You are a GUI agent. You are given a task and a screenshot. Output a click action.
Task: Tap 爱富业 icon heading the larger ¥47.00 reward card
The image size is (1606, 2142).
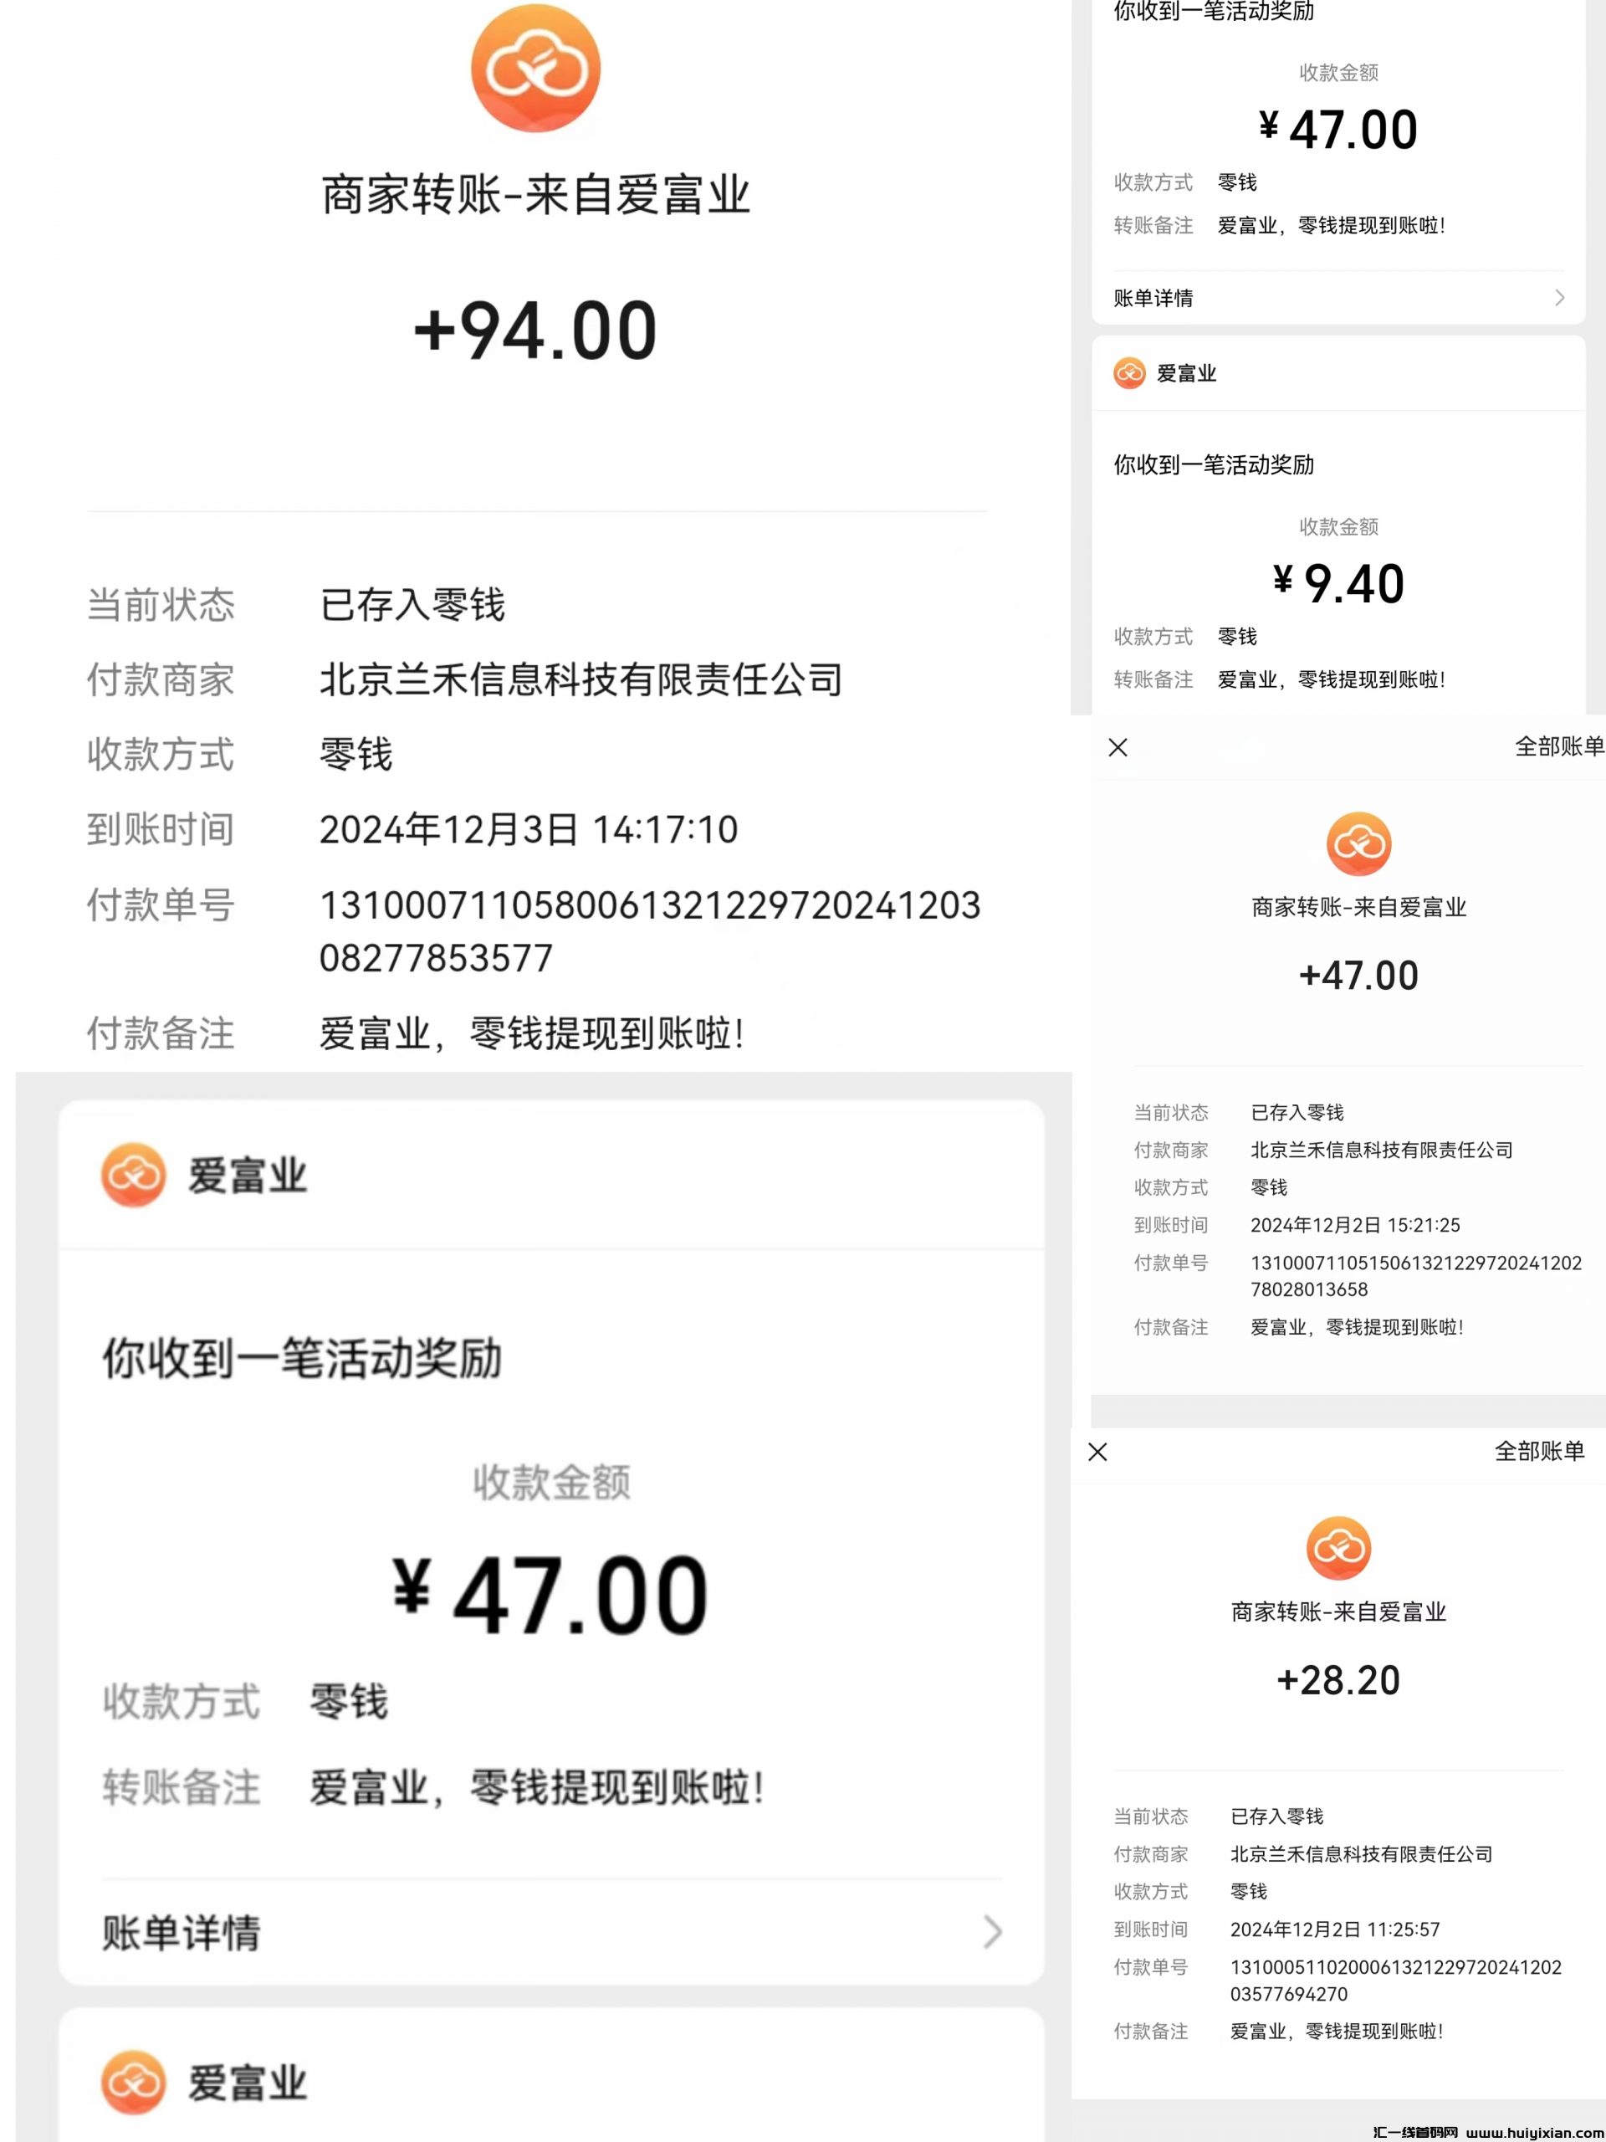click(133, 1175)
